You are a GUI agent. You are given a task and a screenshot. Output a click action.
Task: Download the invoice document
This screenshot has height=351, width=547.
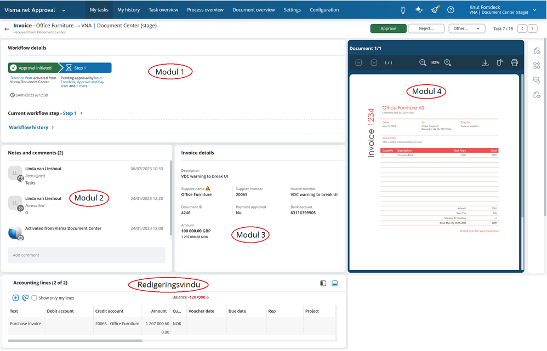485,63
